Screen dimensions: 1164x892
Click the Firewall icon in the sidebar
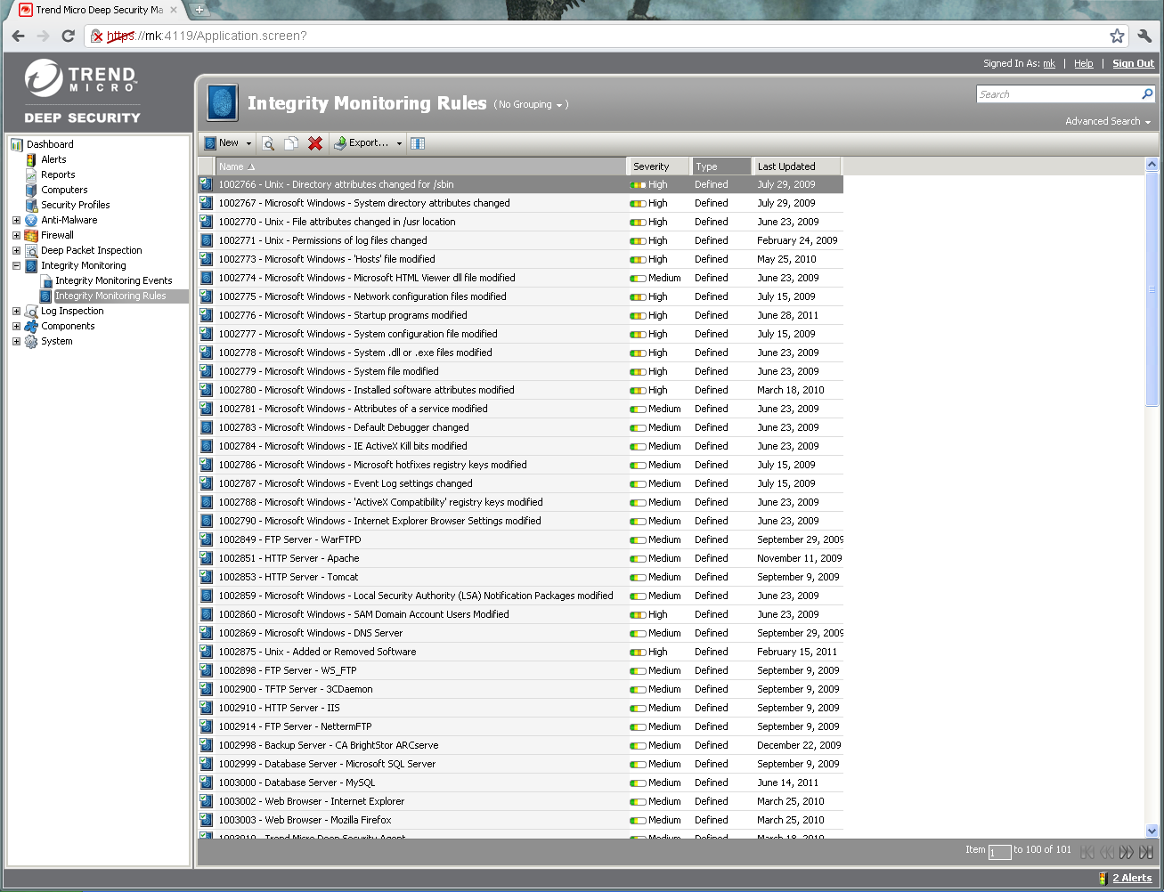click(x=31, y=235)
